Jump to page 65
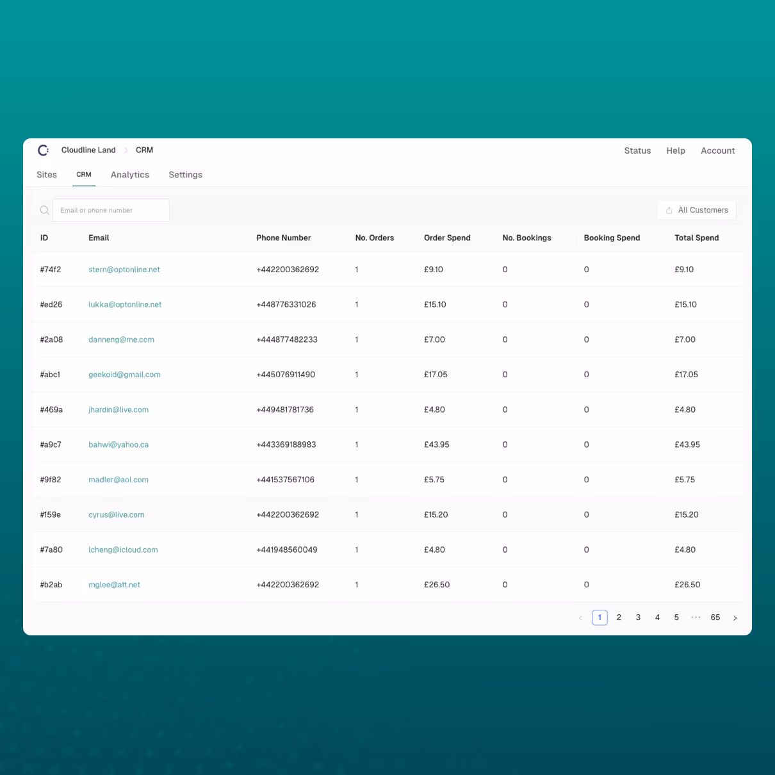The height and width of the screenshot is (775, 775). click(715, 617)
